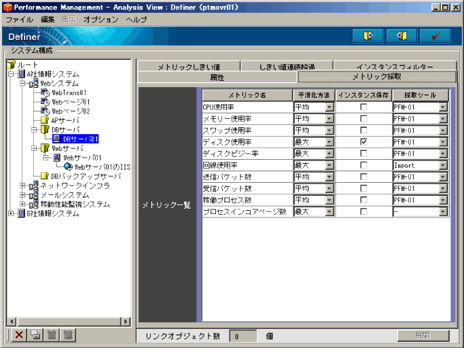Click the red checkmark apply button
Image resolution: width=464 pixels, height=348 pixels.
coord(435,36)
